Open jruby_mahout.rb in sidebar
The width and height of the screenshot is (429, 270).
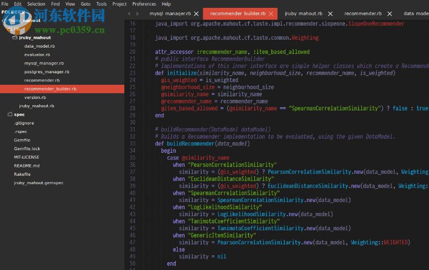click(x=37, y=106)
